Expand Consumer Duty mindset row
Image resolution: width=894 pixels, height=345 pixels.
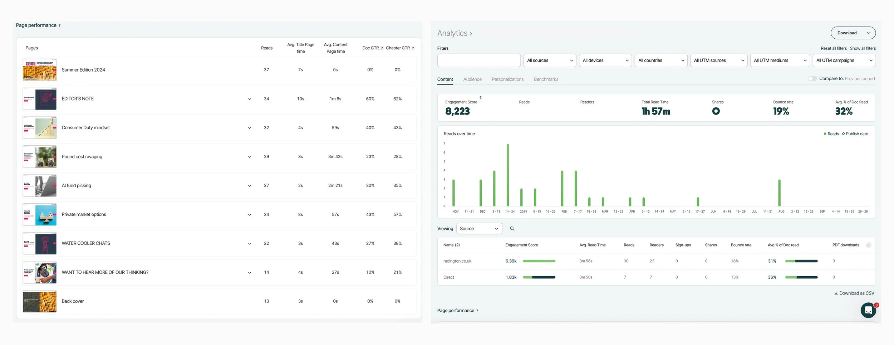click(250, 128)
